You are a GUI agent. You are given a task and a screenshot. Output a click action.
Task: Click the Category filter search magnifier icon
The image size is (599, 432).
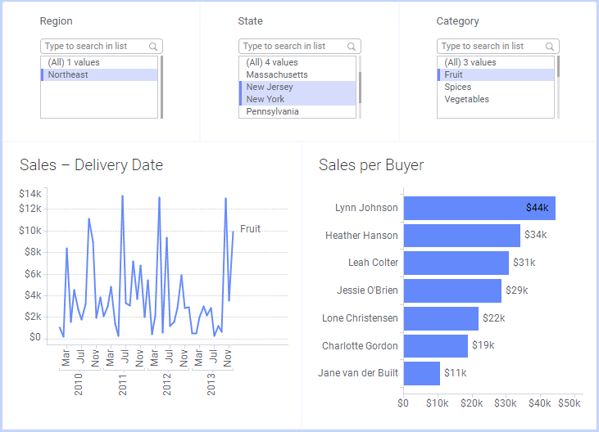point(550,47)
